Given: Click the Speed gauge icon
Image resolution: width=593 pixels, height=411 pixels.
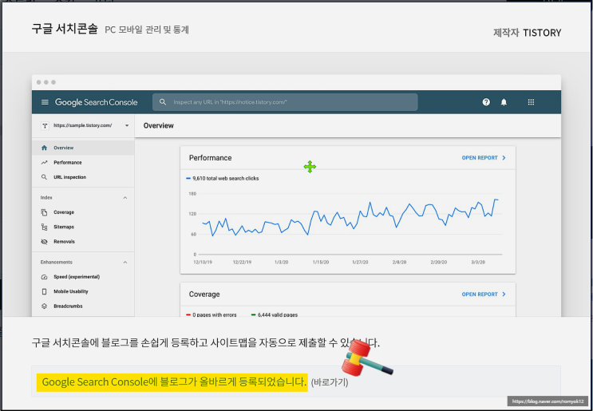Looking at the screenshot, I should tap(44, 277).
